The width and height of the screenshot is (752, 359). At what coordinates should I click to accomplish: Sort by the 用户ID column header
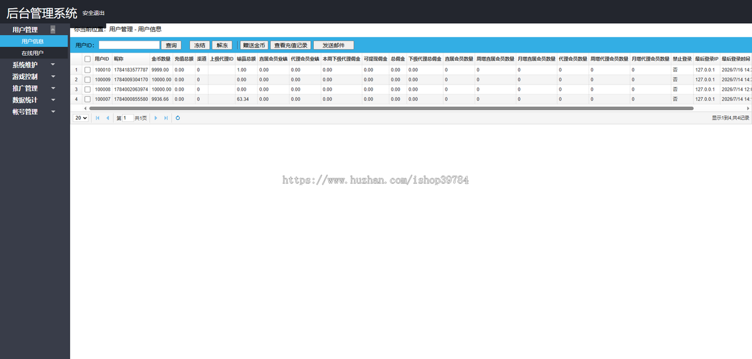[102, 59]
